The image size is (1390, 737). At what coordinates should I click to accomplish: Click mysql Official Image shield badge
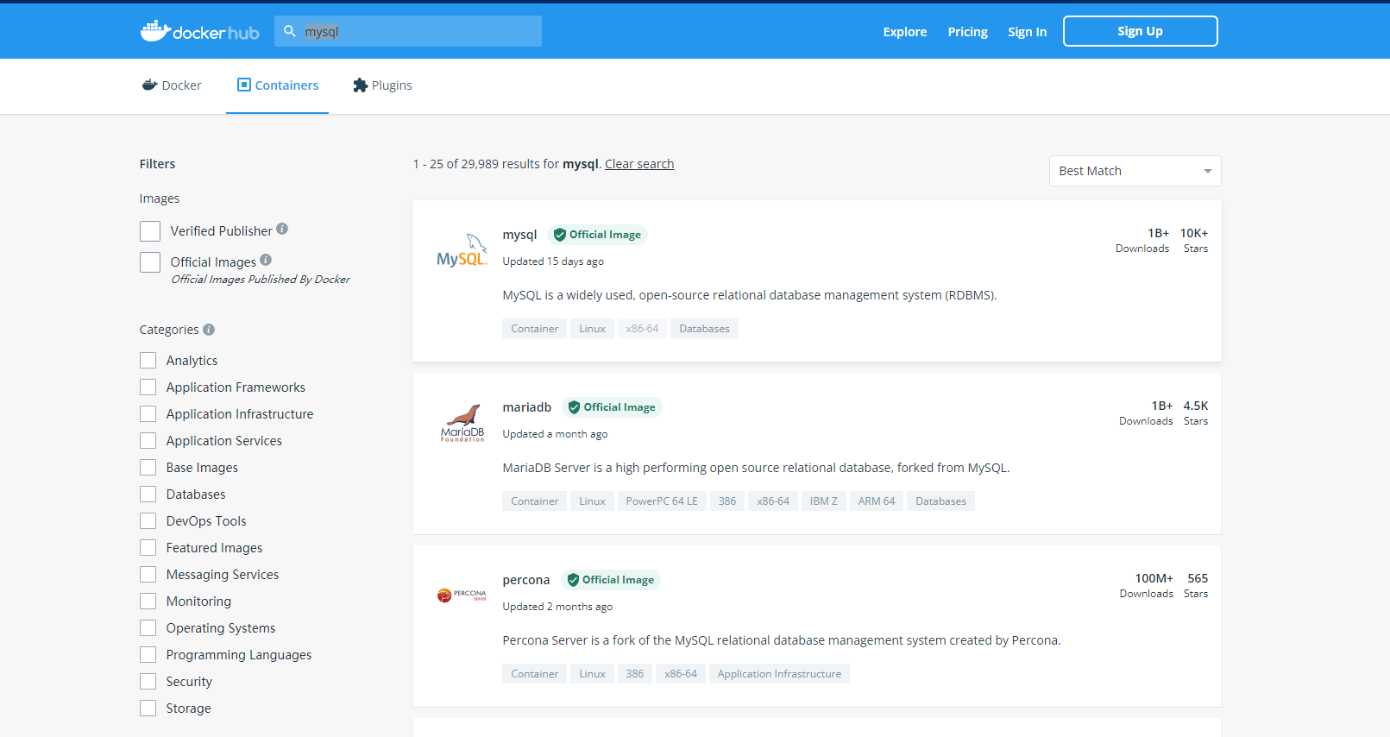coord(597,235)
